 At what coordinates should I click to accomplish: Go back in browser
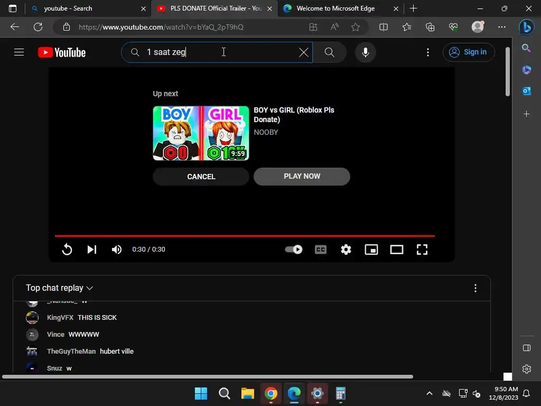(x=15, y=27)
